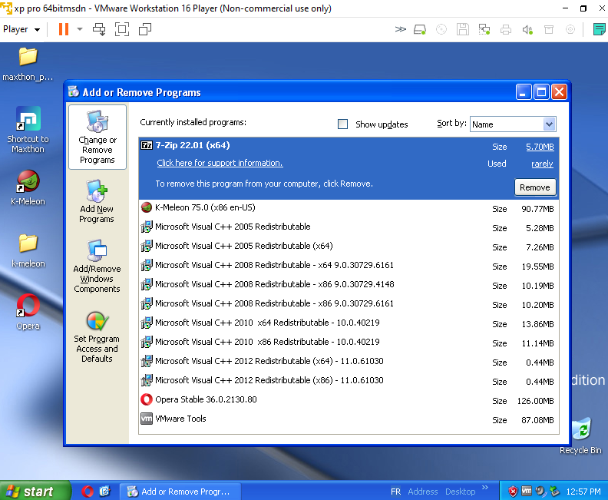Select the 7-Zip 22.01 (x64) entry title

tap(193, 145)
